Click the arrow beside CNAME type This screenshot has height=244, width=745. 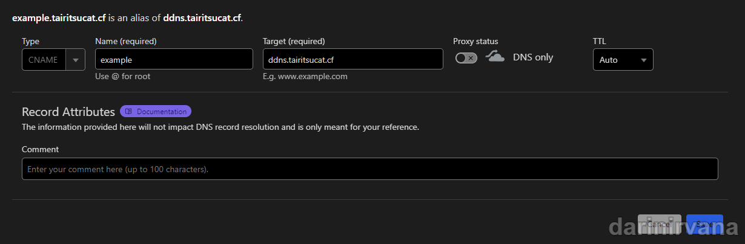(x=76, y=60)
